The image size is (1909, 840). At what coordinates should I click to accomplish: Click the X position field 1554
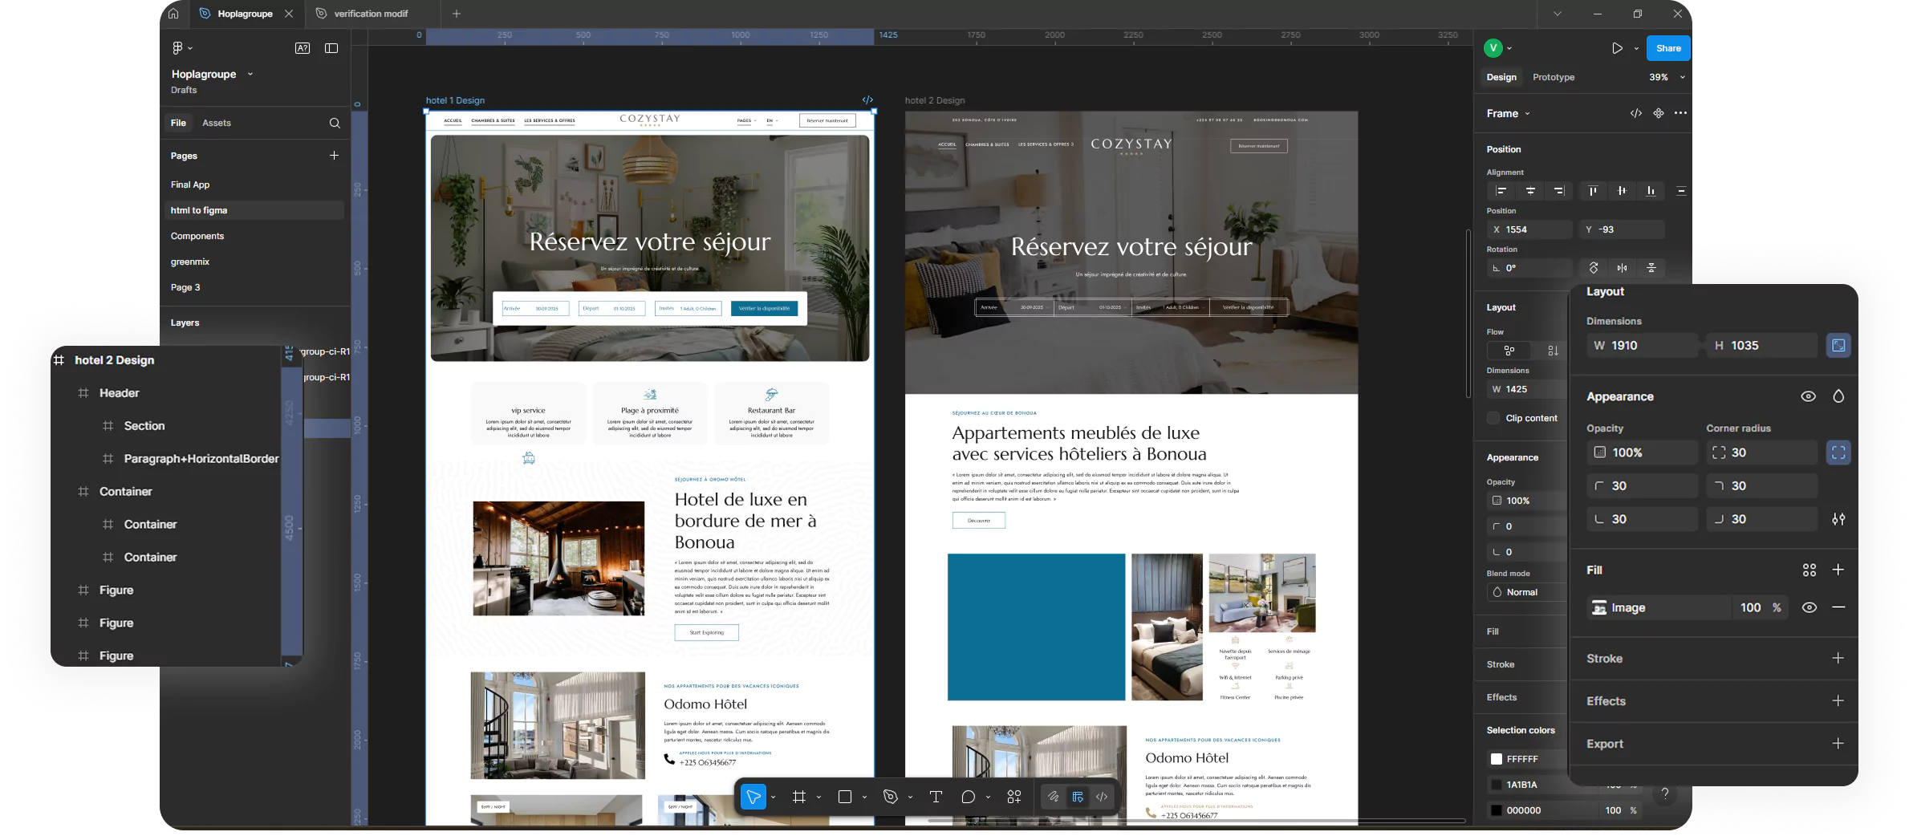pos(1529,229)
